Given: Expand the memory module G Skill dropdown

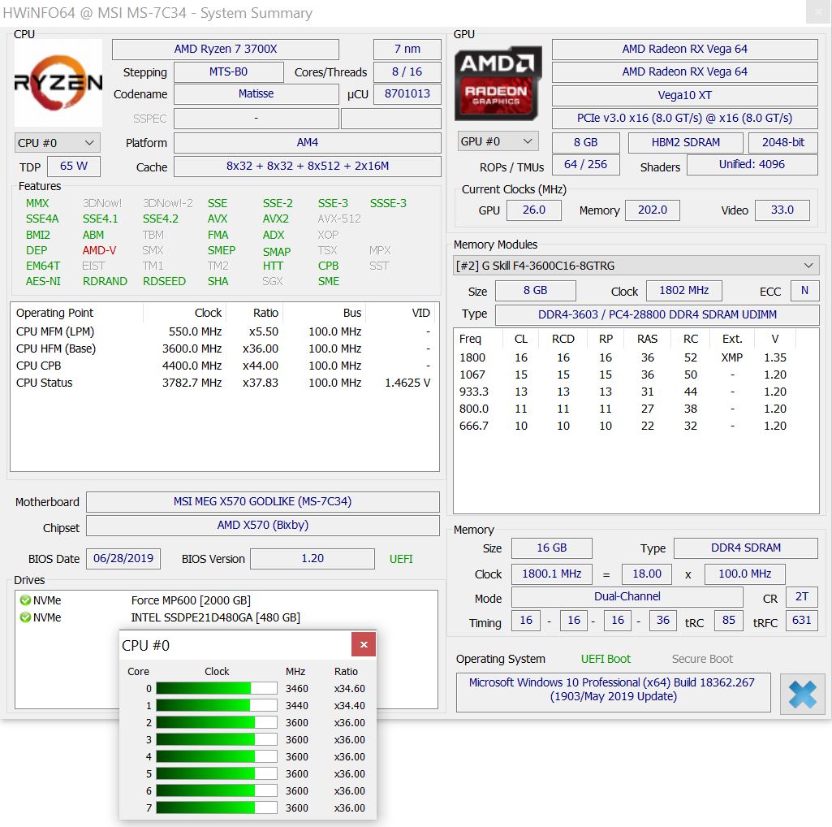Looking at the screenshot, I should pos(636,266).
